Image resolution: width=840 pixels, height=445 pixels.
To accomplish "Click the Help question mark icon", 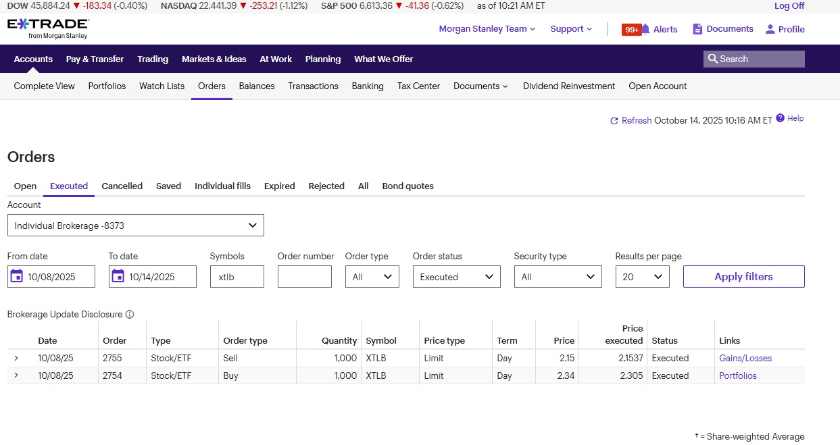I will point(781,118).
